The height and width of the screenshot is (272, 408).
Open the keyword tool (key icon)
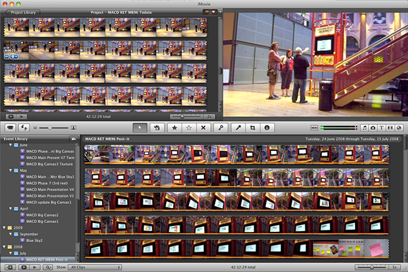[x=220, y=128]
